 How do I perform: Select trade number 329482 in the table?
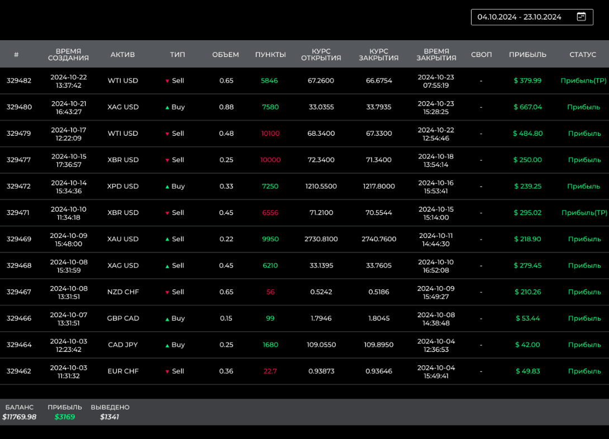coord(19,80)
